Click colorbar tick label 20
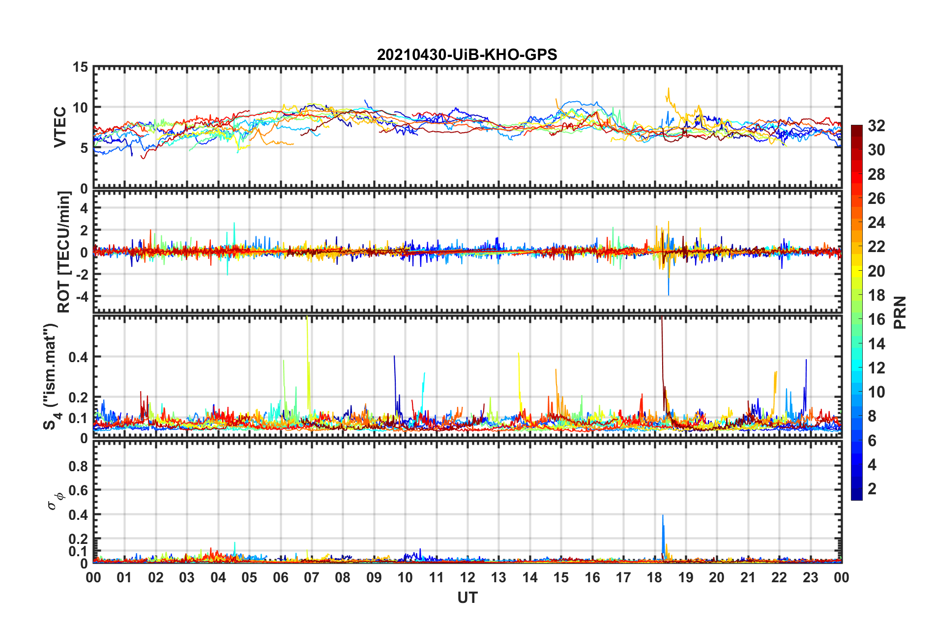The height and width of the screenshot is (625, 935). [876, 271]
